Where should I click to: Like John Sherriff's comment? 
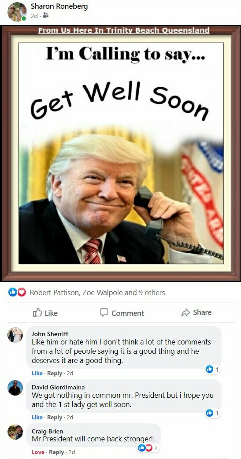tap(37, 373)
